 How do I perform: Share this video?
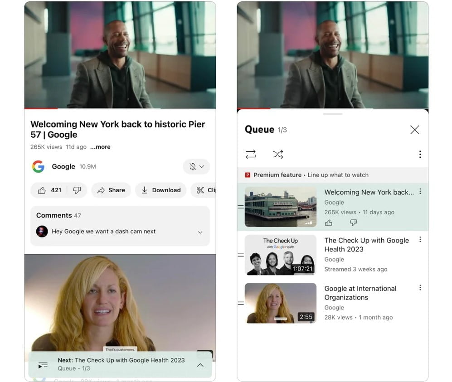click(x=111, y=190)
